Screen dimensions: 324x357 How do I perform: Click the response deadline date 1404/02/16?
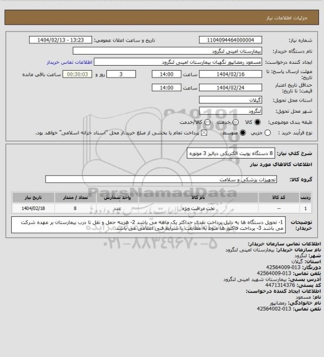[x=231, y=74]
